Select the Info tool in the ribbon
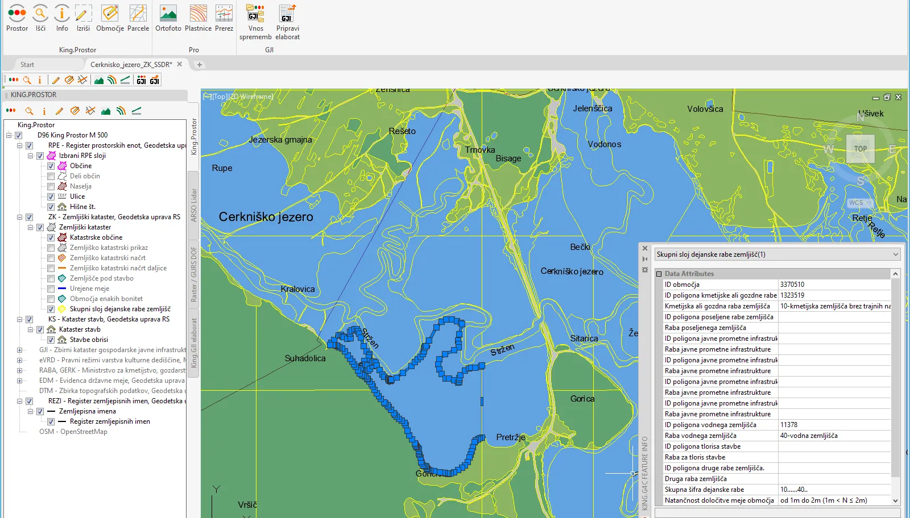Viewport: 910px width, 518px height. 62,14
